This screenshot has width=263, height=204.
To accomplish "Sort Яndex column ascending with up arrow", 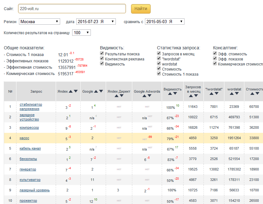I will (x=71, y=91).
